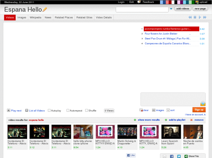This screenshot has height=158, width=212.
Task: Click the clear playlist icon
Action: pyautogui.click(x=141, y=110)
